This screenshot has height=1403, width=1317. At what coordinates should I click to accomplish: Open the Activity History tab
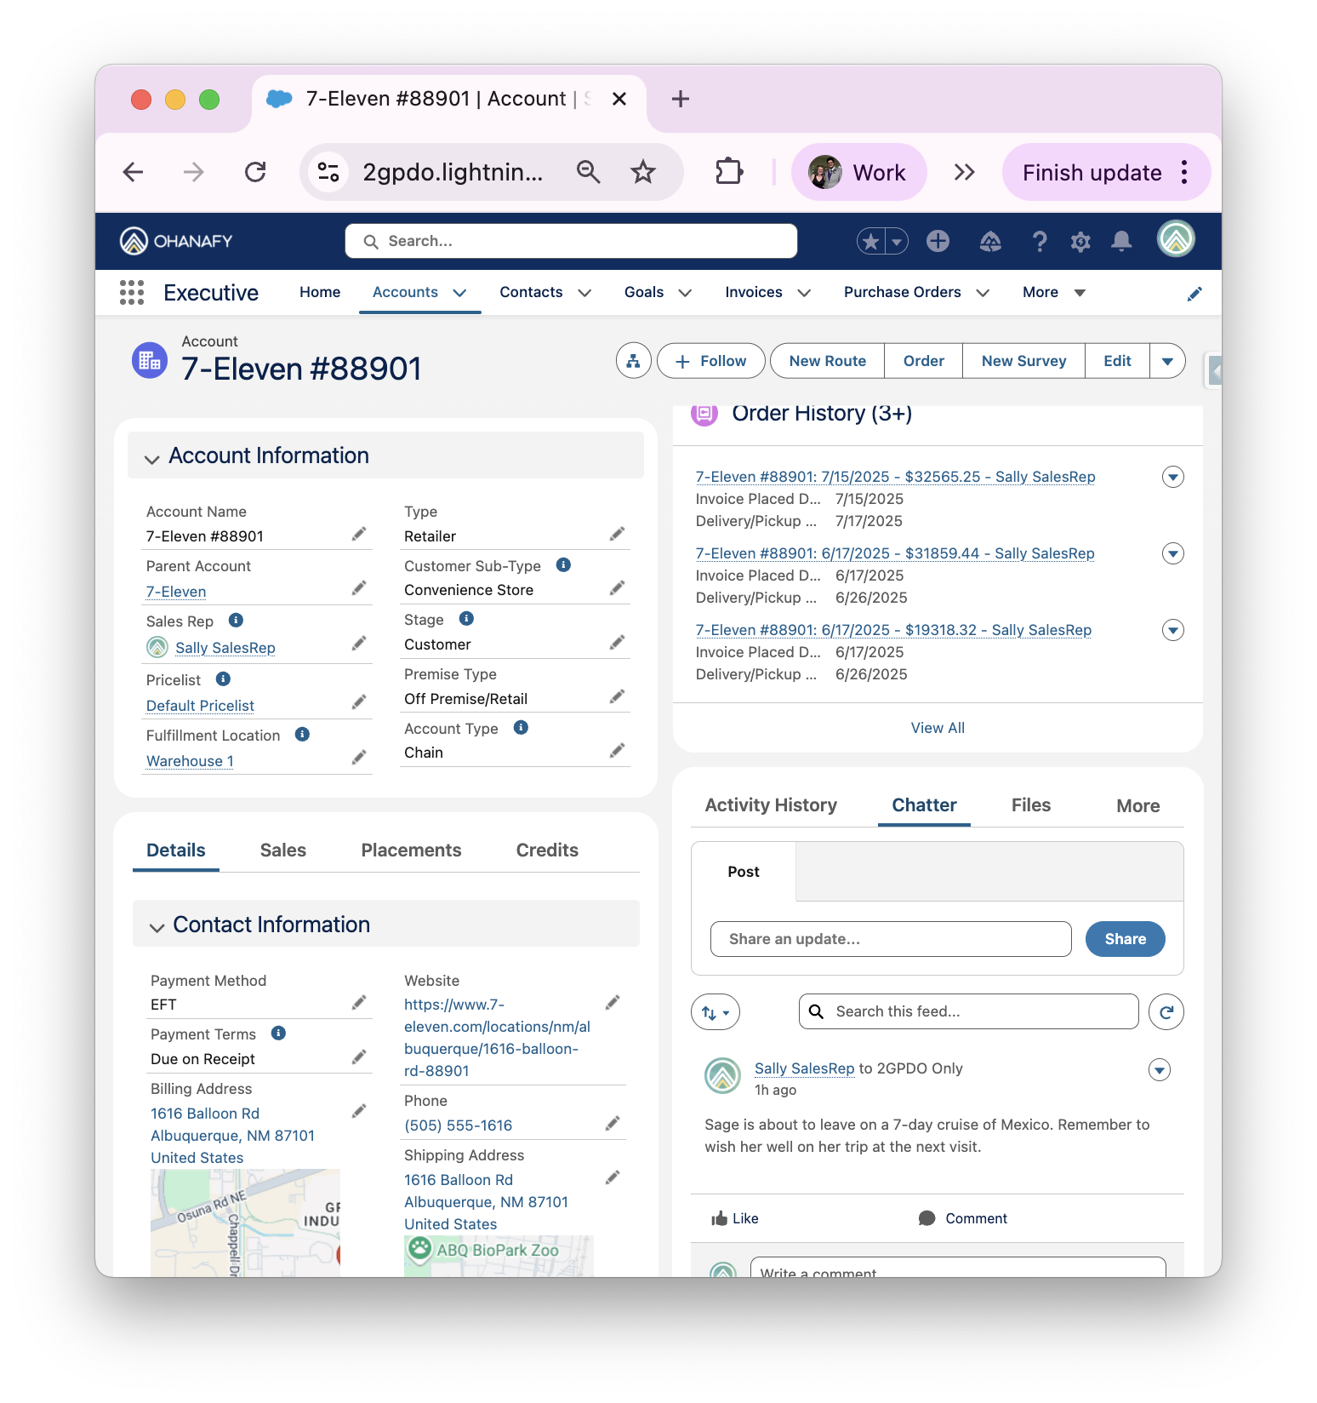click(771, 805)
